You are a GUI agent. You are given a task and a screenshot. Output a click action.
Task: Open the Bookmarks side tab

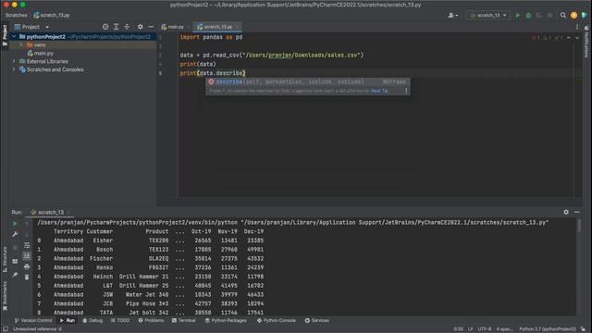(x=5, y=296)
